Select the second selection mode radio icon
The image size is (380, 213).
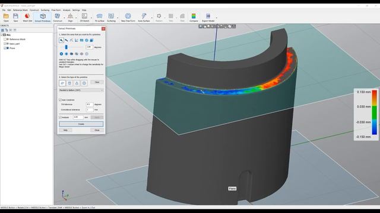point(66,54)
